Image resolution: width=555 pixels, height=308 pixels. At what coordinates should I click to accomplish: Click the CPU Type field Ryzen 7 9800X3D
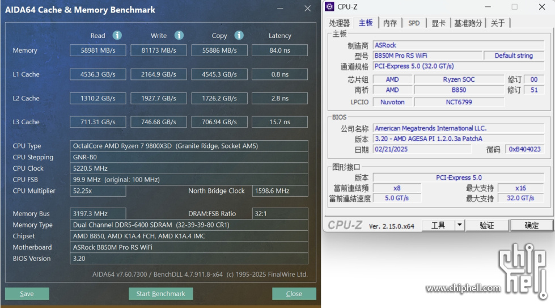click(x=189, y=146)
